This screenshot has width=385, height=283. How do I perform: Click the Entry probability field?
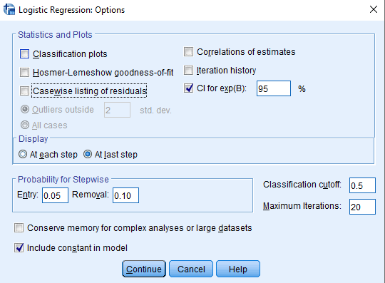pyautogui.click(x=55, y=195)
